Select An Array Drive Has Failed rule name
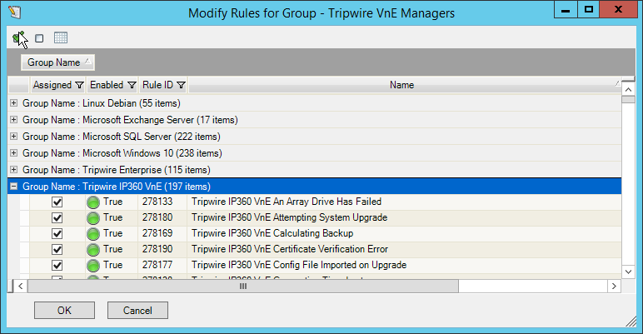Viewport: 643px width, 334px height. (x=287, y=202)
